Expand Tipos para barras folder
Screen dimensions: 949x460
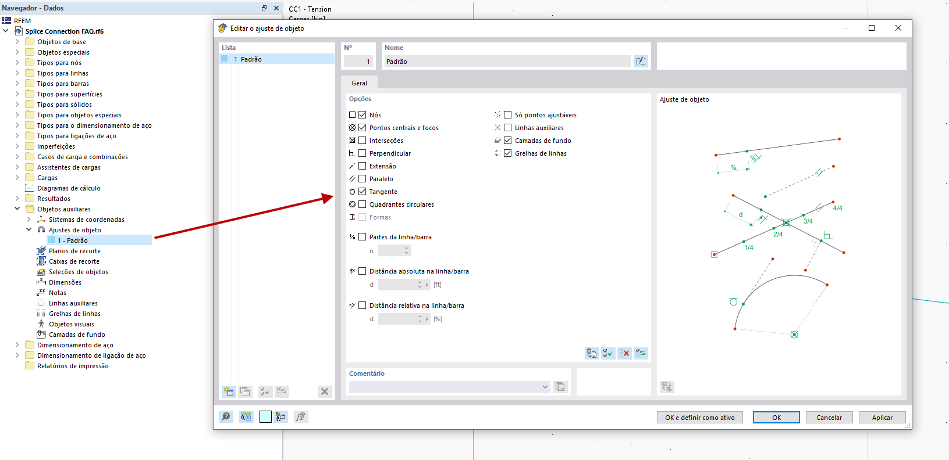pyautogui.click(x=17, y=84)
